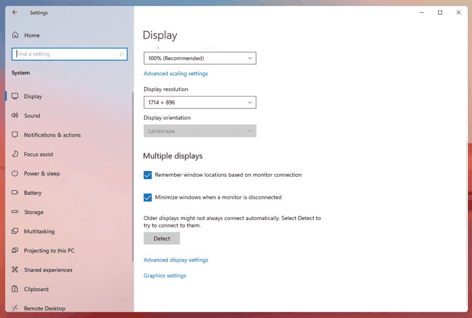Click the Clipboard icon

click(15, 289)
